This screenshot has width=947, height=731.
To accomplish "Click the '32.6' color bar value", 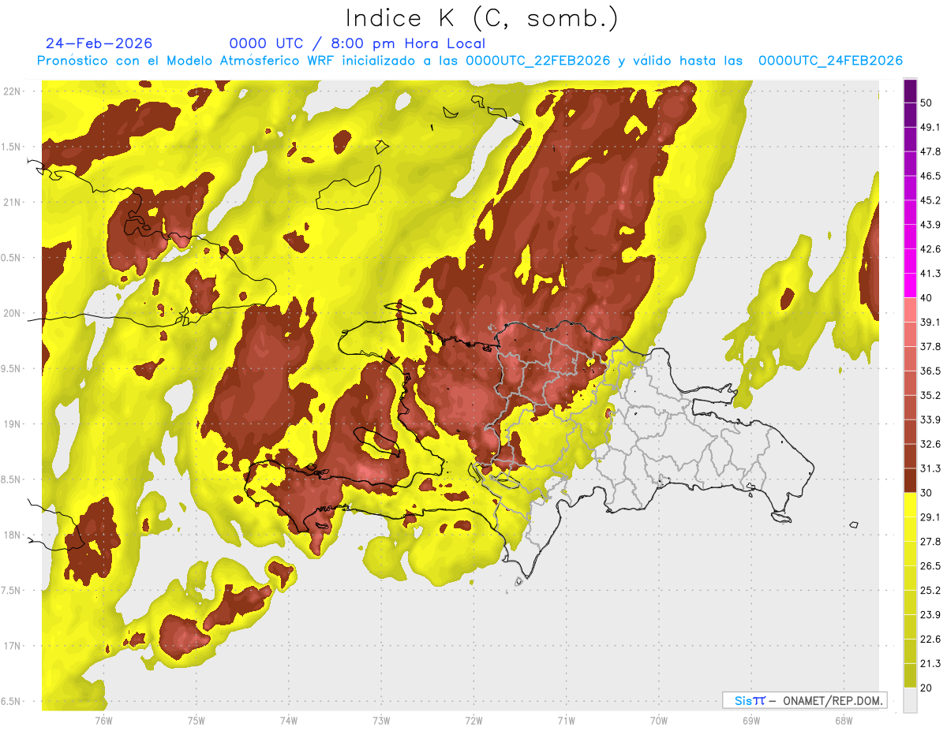I will tap(930, 444).
